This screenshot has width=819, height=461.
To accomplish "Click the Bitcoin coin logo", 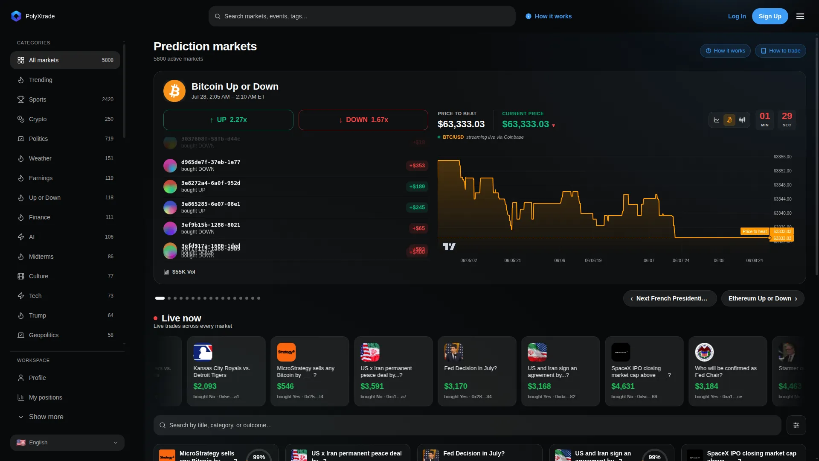I will (x=174, y=91).
